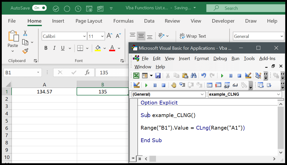
Task: Open the General number format dropdown
Action: click(x=282, y=36)
